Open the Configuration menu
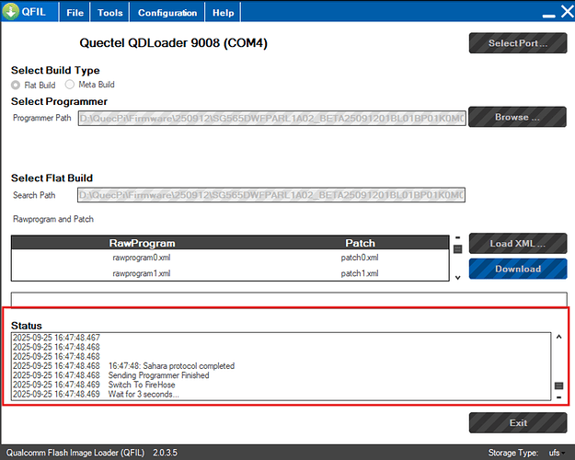 click(x=167, y=13)
